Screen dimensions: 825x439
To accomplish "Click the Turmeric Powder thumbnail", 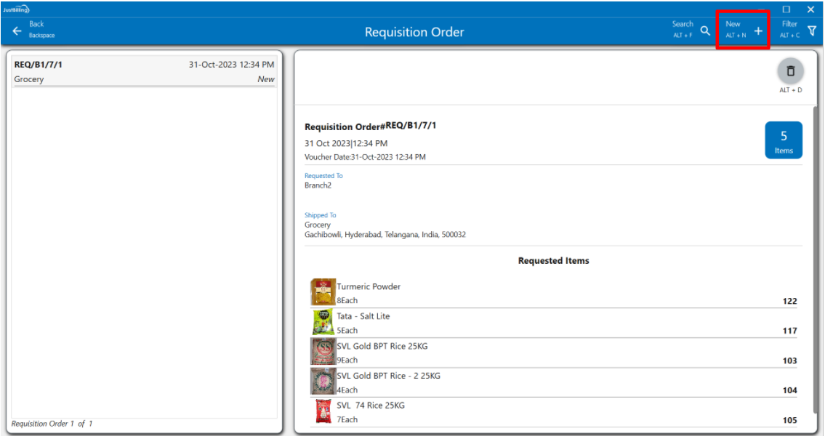I will tap(323, 292).
